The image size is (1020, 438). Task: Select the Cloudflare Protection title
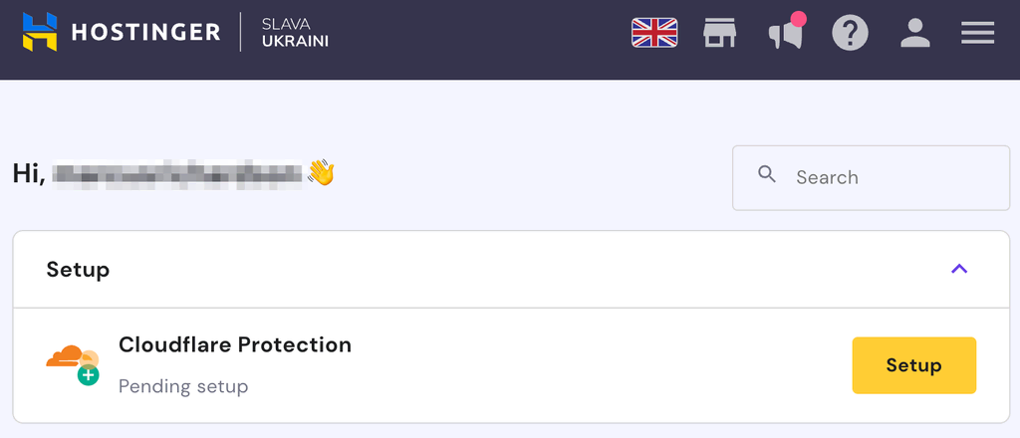point(235,345)
